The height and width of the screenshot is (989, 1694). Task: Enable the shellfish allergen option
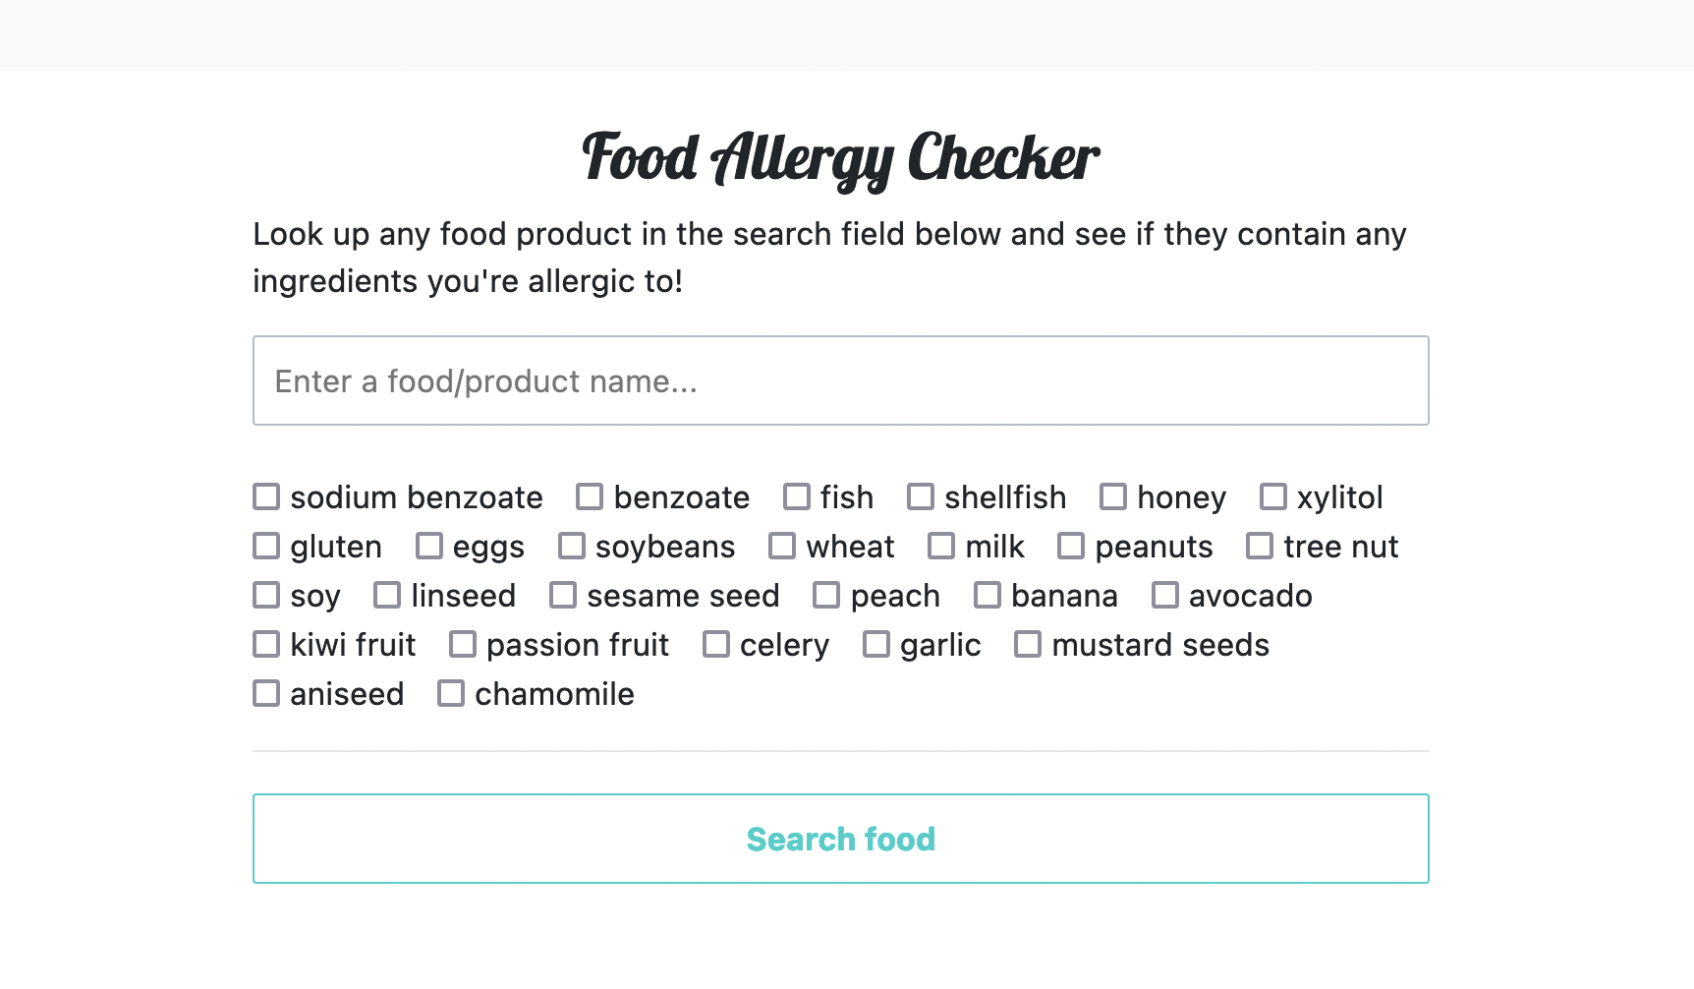[x=921, y=496]
